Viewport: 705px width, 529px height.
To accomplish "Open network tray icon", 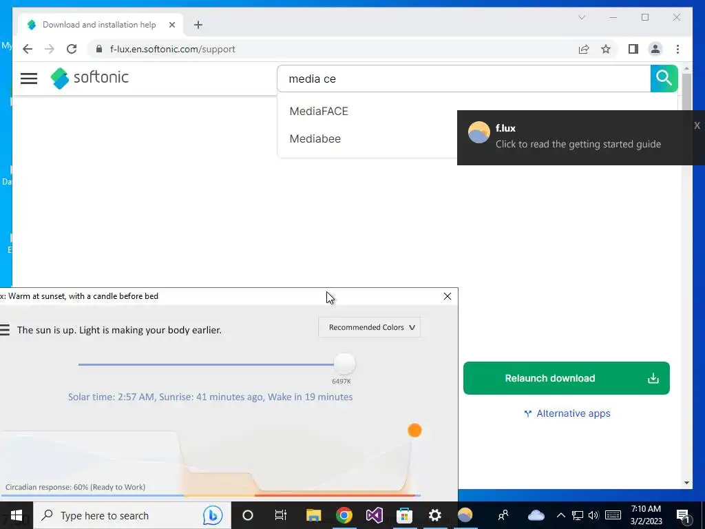I will (578, 515).
